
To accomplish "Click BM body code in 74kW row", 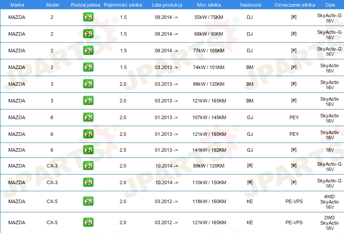I will point(250,67).
